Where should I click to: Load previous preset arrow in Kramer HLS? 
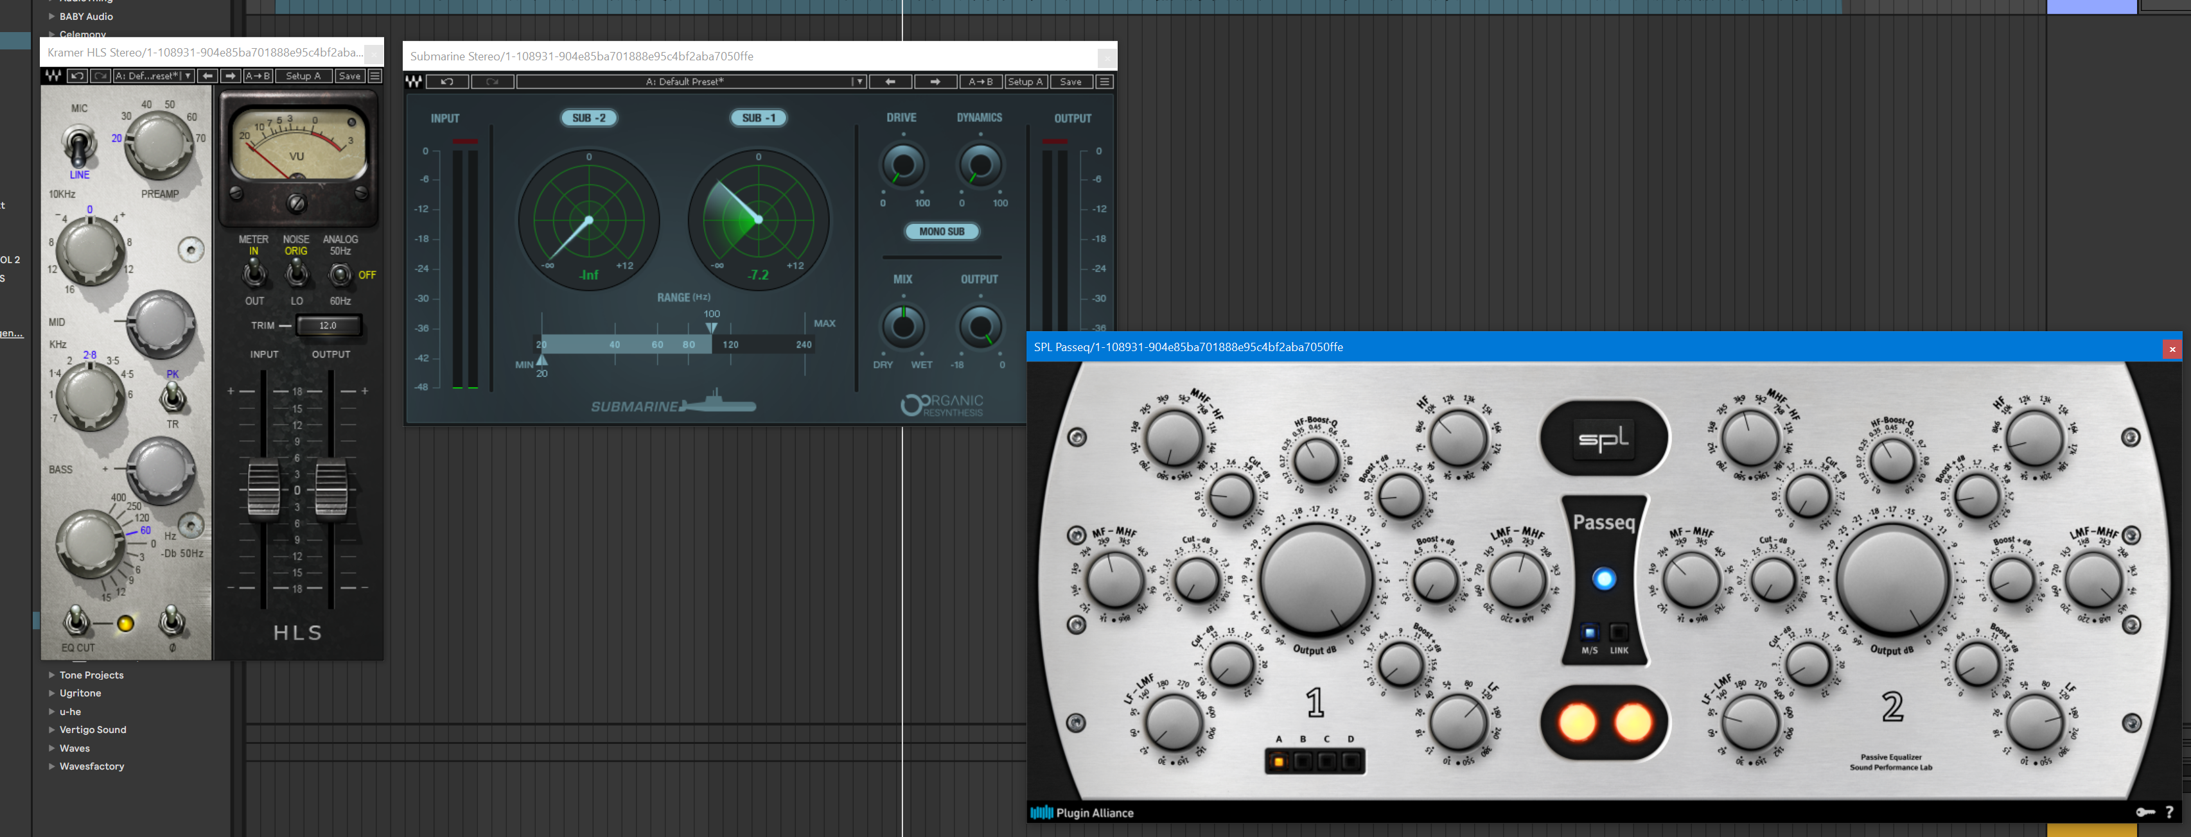tap(207, 76)
